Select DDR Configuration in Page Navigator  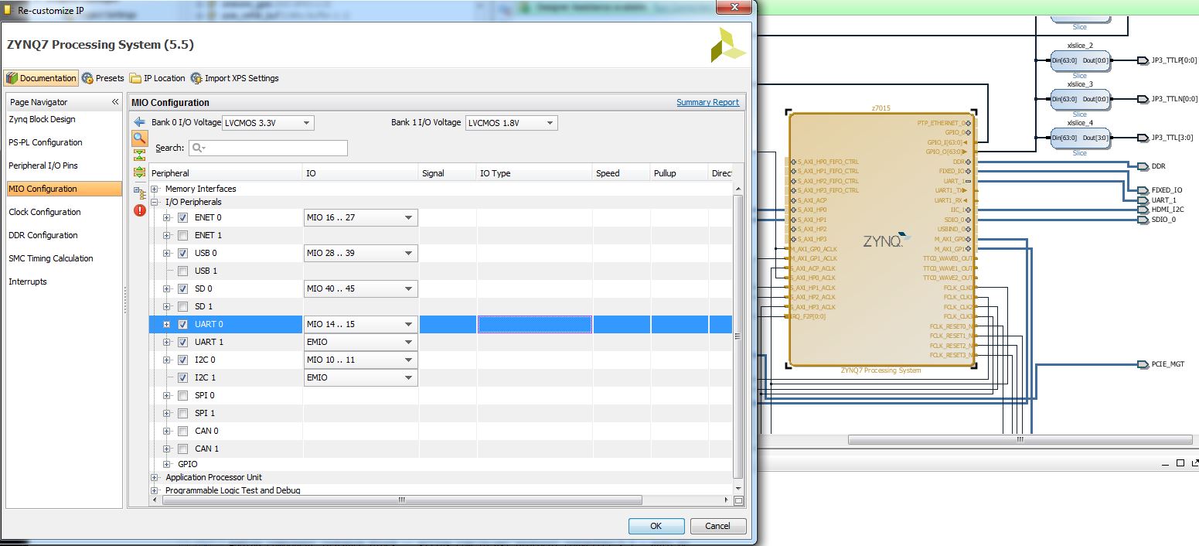[43, 235]
